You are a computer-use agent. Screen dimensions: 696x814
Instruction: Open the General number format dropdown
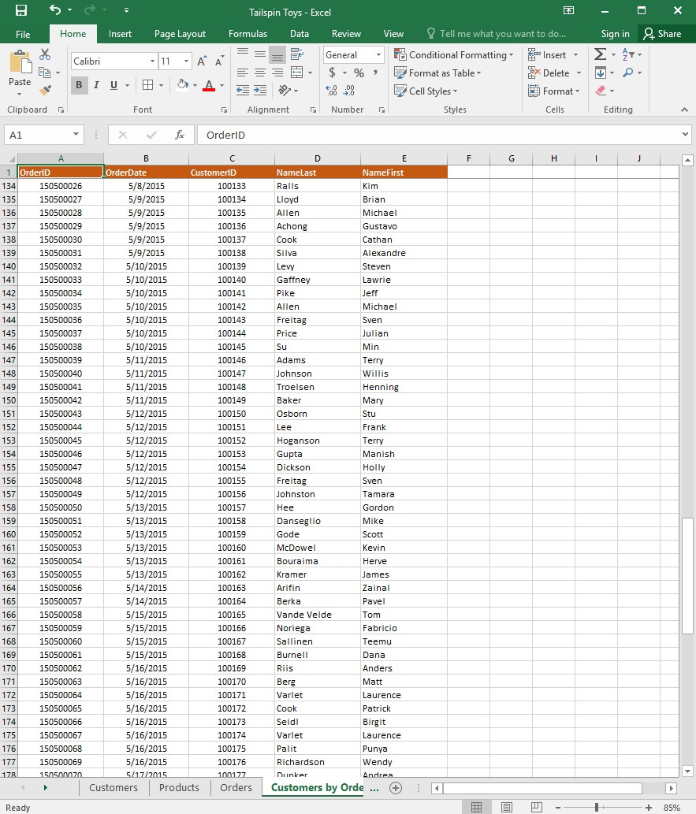(x=378, y=54)
